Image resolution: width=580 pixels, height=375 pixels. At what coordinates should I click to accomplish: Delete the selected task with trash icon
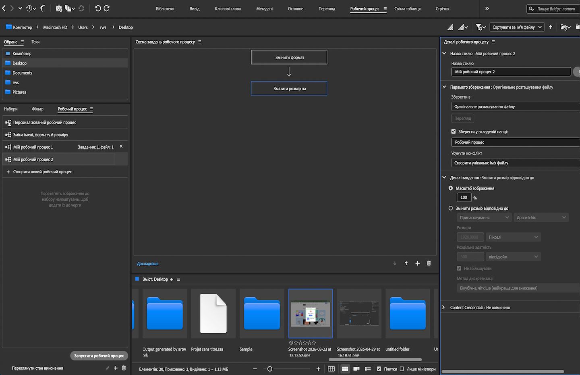click(429, 263)
